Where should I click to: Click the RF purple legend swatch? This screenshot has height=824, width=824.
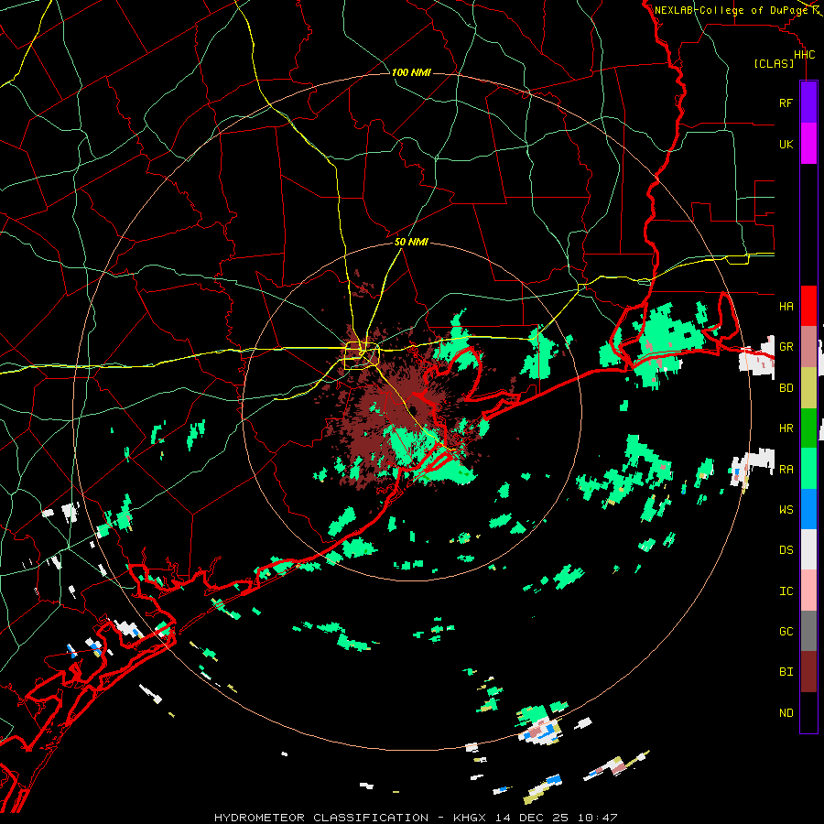pyautogui.click(x=808, y=103)
